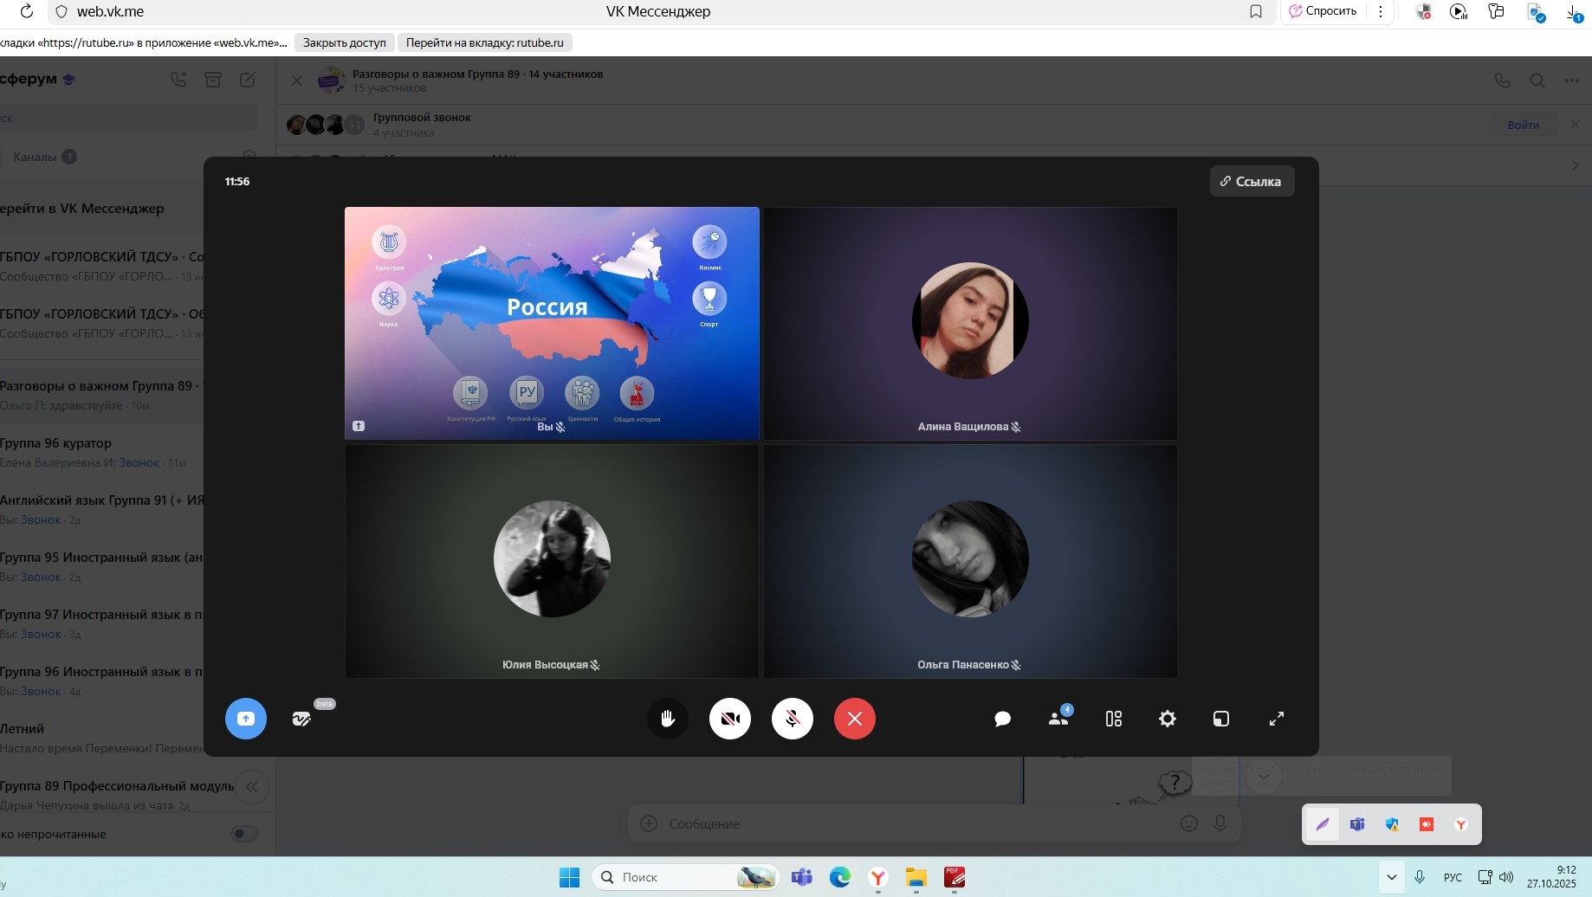Image resolution: width=1592 pixels, height=897 pixels.
Task: Minimize call to picture-in-picture
Action: click(1221, 719)
